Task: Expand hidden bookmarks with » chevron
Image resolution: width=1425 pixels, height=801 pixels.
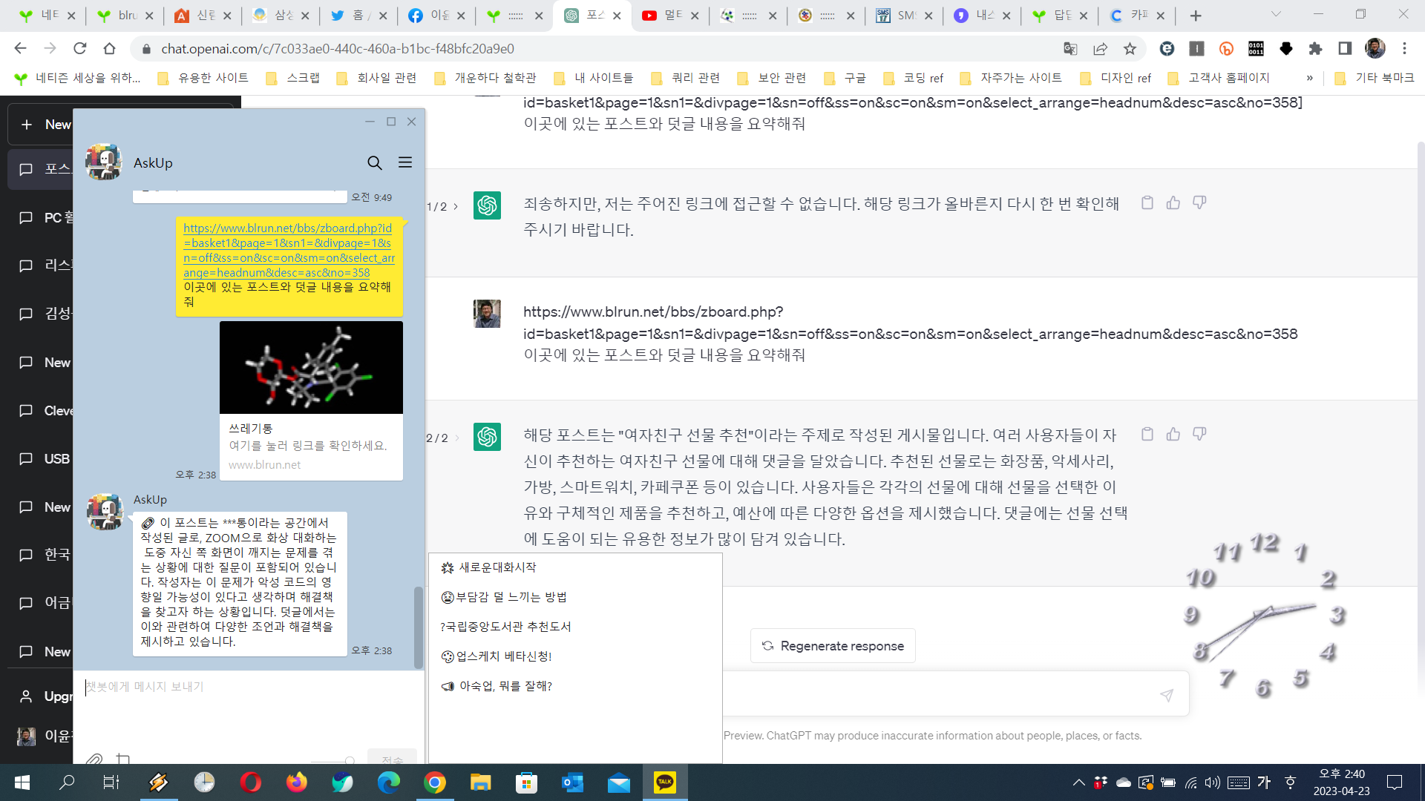Action: (1309, 78)
